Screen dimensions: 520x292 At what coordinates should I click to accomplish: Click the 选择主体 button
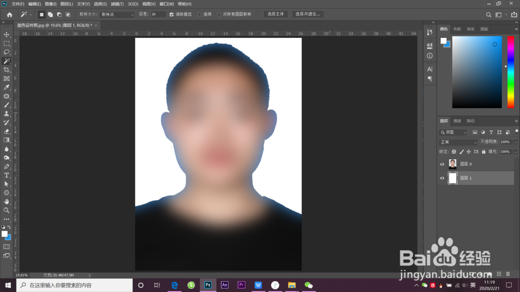276,14
